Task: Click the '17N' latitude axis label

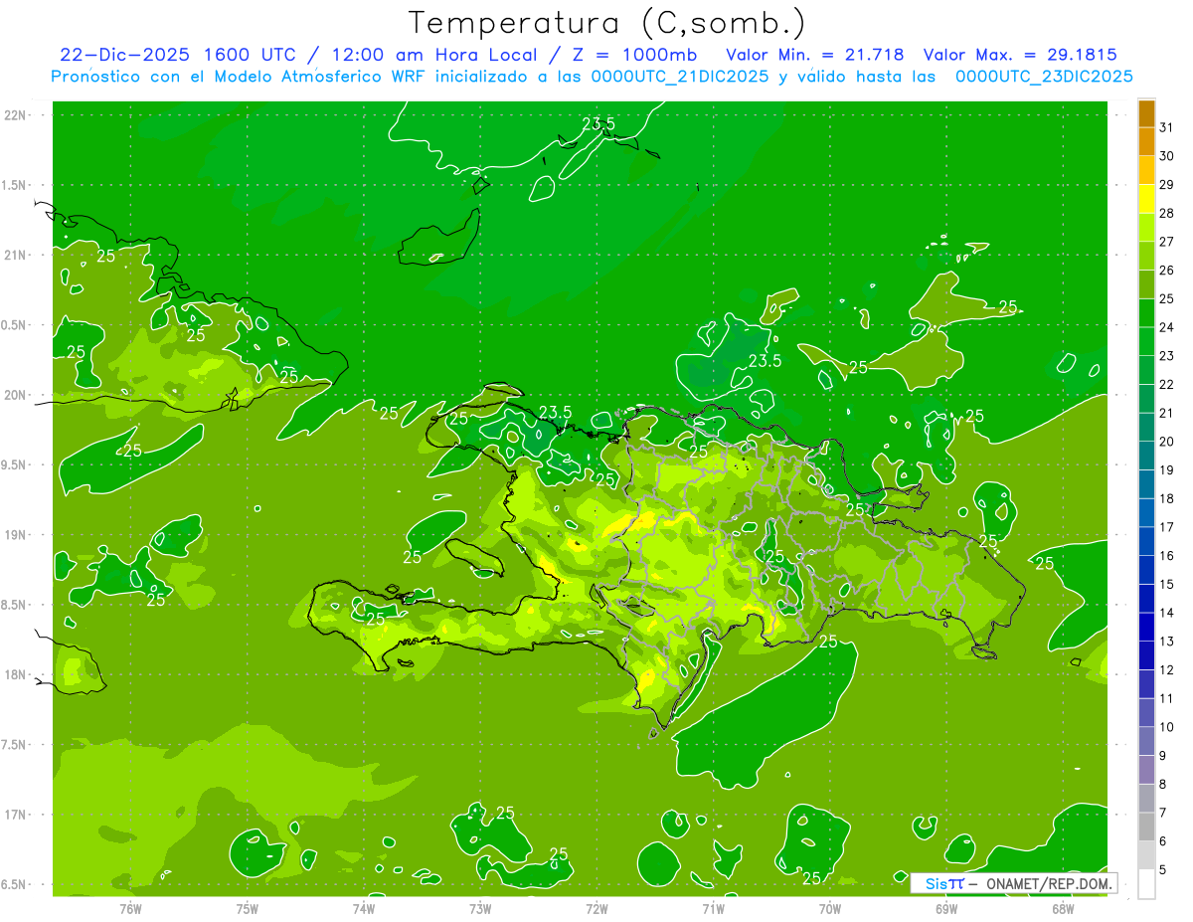Action: 15,815
